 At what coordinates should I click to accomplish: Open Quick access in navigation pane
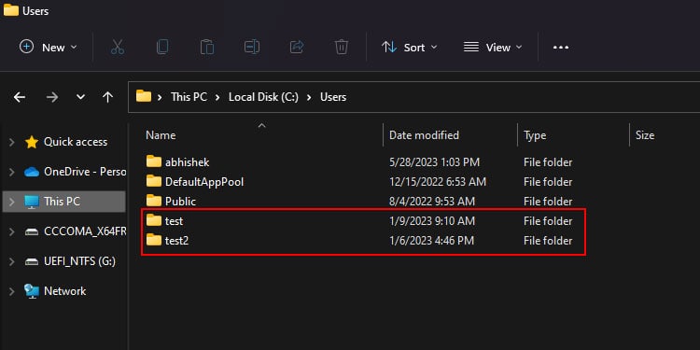[76, 142]
